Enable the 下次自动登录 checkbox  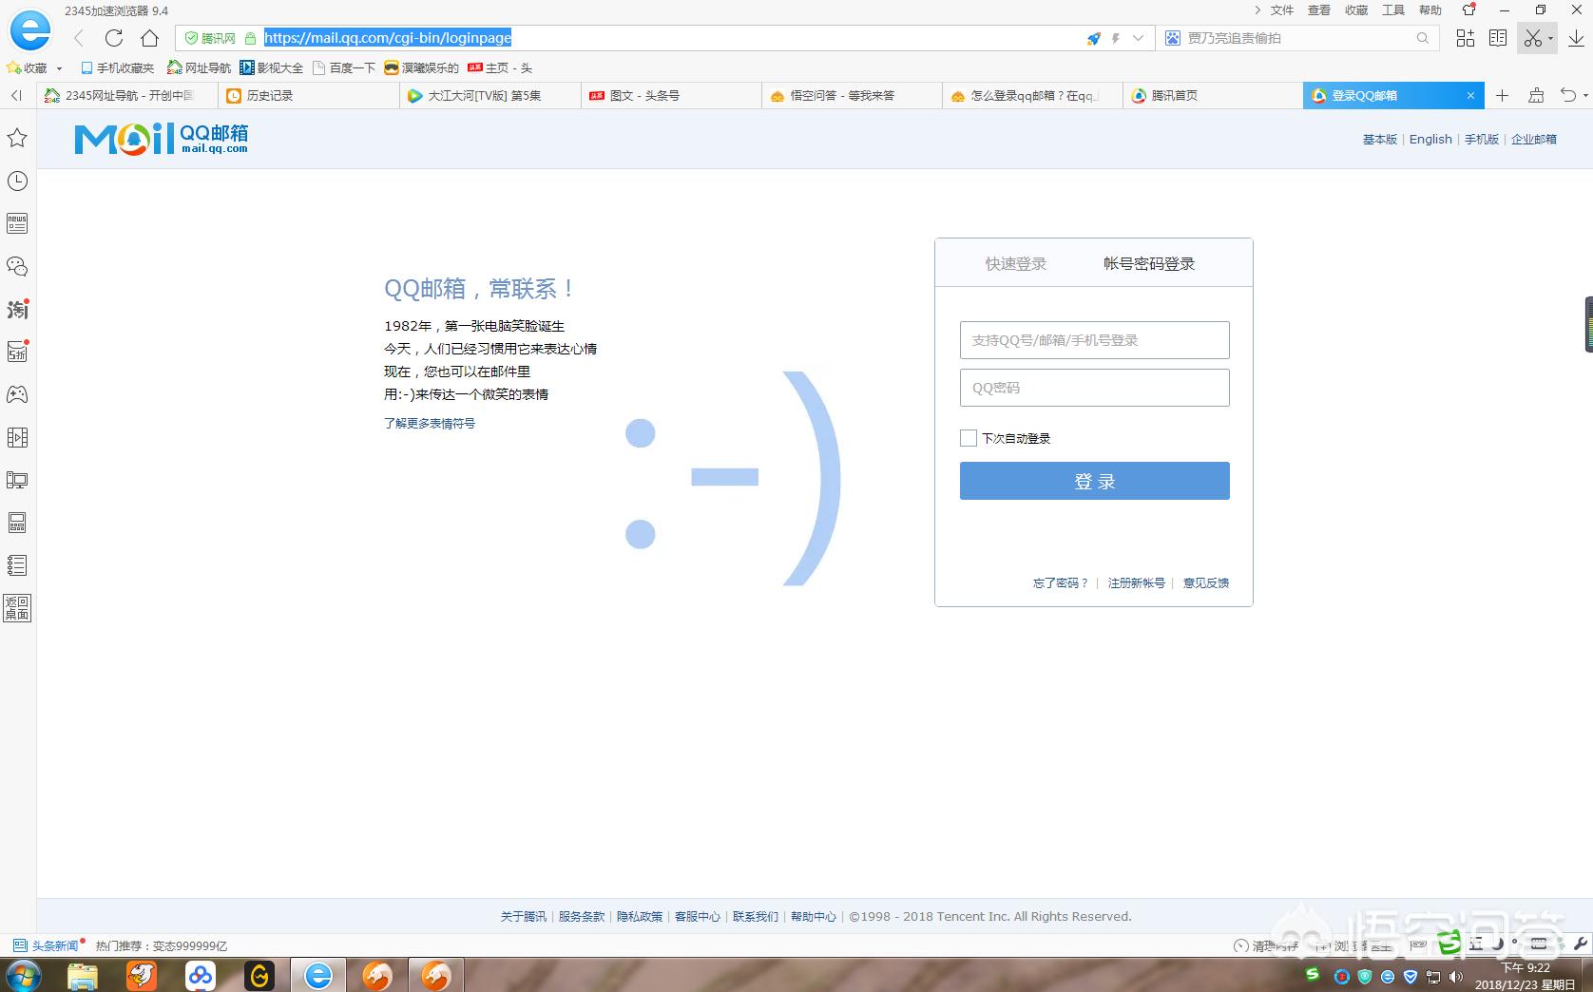[x=969, y=438]
